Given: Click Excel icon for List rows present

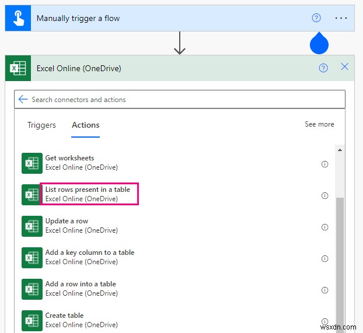Looking at the screenshot, I should [x=32, y=195].
